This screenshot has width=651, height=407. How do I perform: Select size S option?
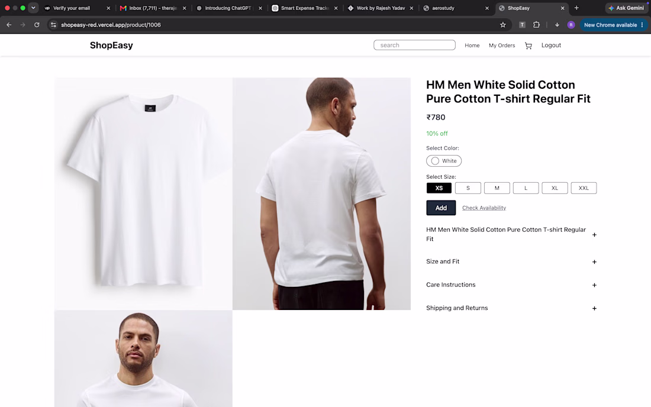click(468, 188)
